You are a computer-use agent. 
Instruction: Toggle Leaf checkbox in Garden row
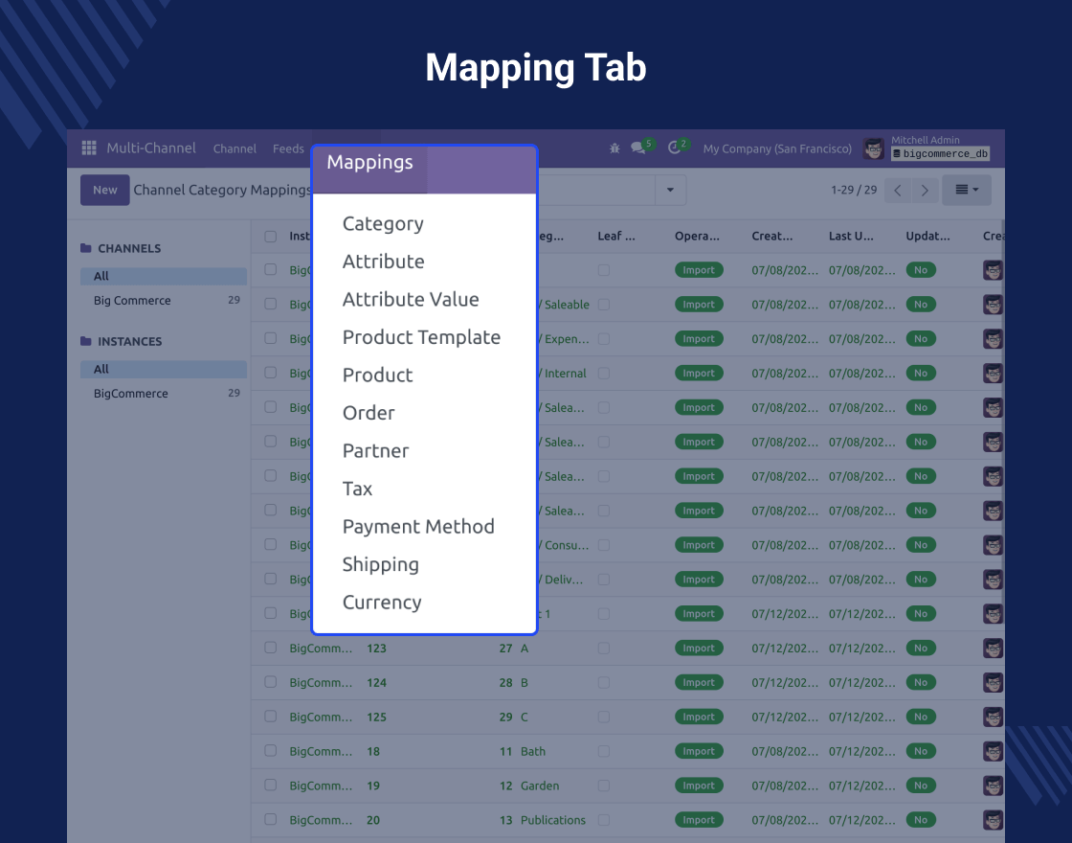coord(604,786)
